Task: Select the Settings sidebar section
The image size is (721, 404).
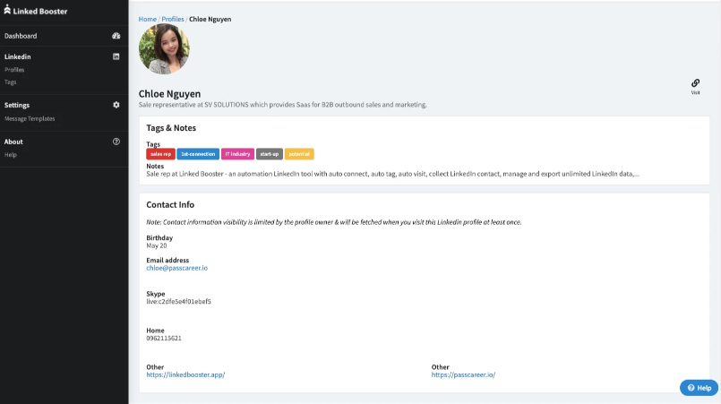Action: tap(17, 105)
